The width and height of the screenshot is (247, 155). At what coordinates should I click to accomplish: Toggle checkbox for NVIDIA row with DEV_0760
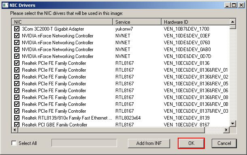tap(17, 43)
